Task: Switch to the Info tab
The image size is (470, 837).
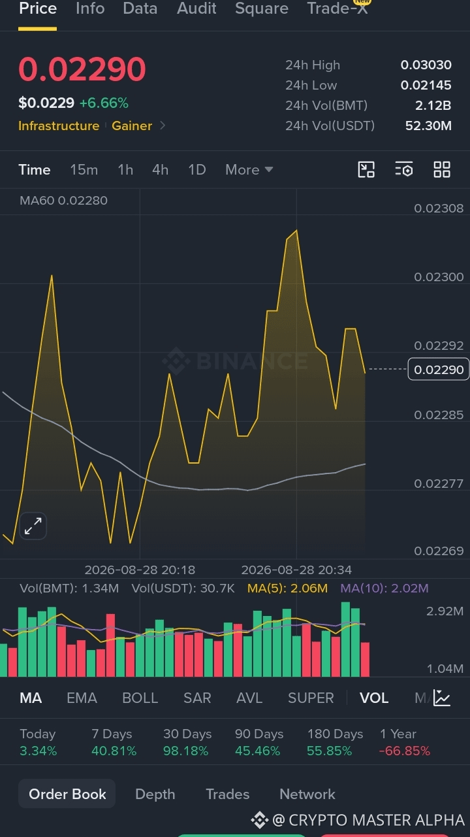Action: (x=90, y=9)
